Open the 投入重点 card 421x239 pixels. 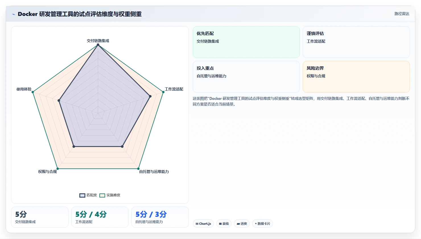(246, 77)
